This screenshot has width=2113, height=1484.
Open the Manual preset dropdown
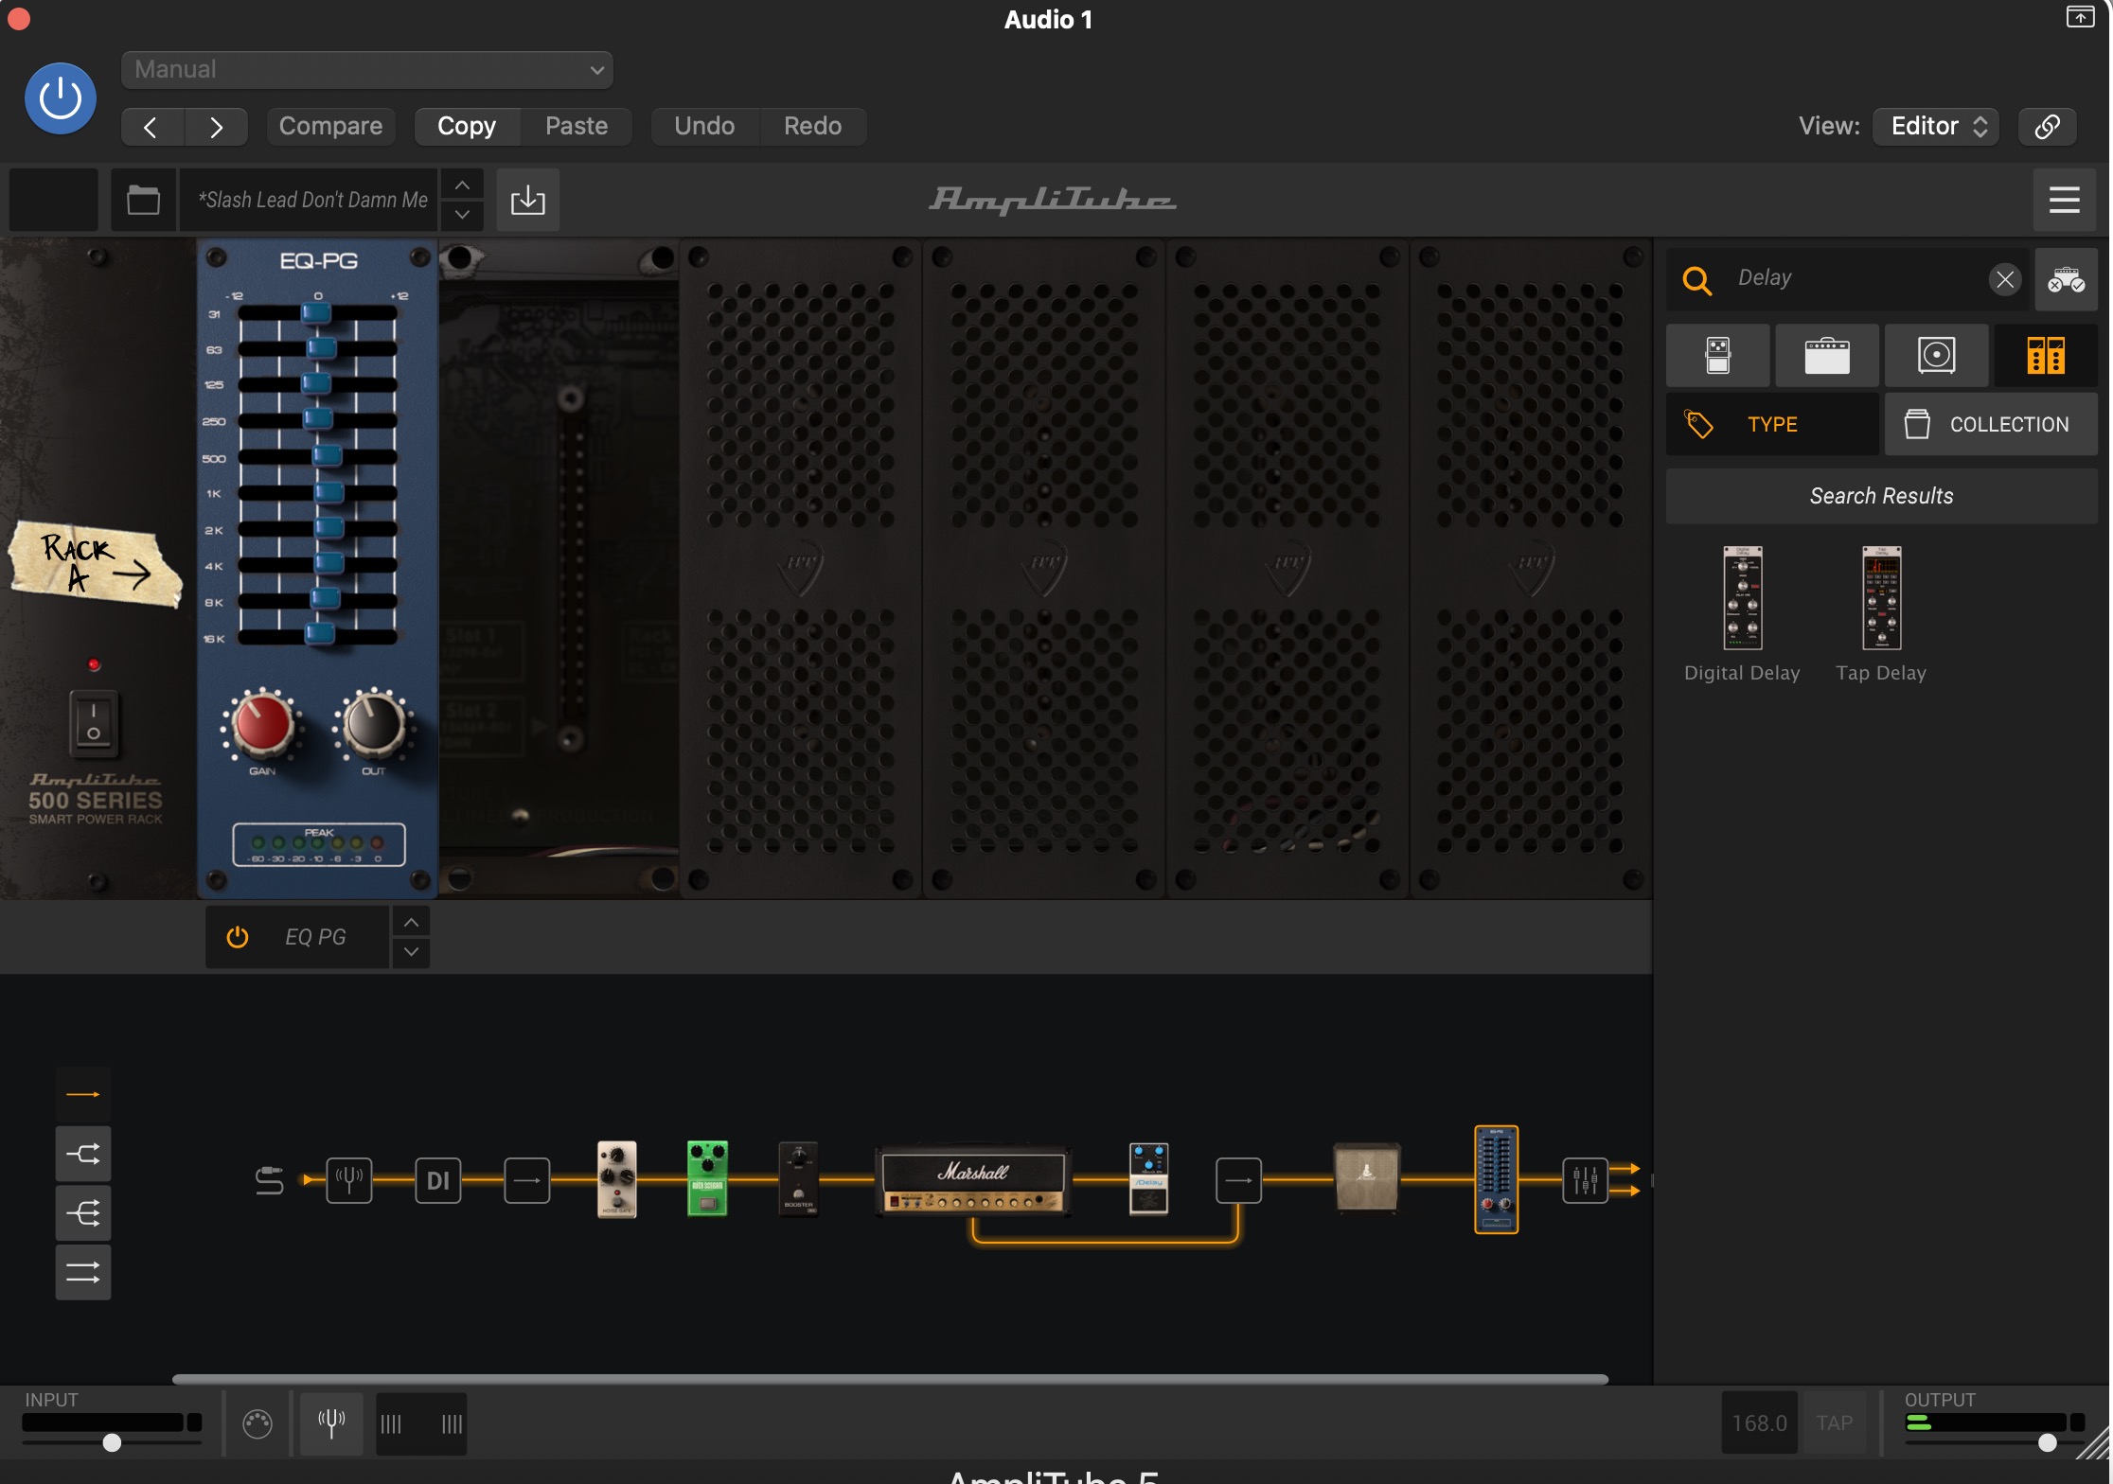pyautogui.click(x=367, y=70)
